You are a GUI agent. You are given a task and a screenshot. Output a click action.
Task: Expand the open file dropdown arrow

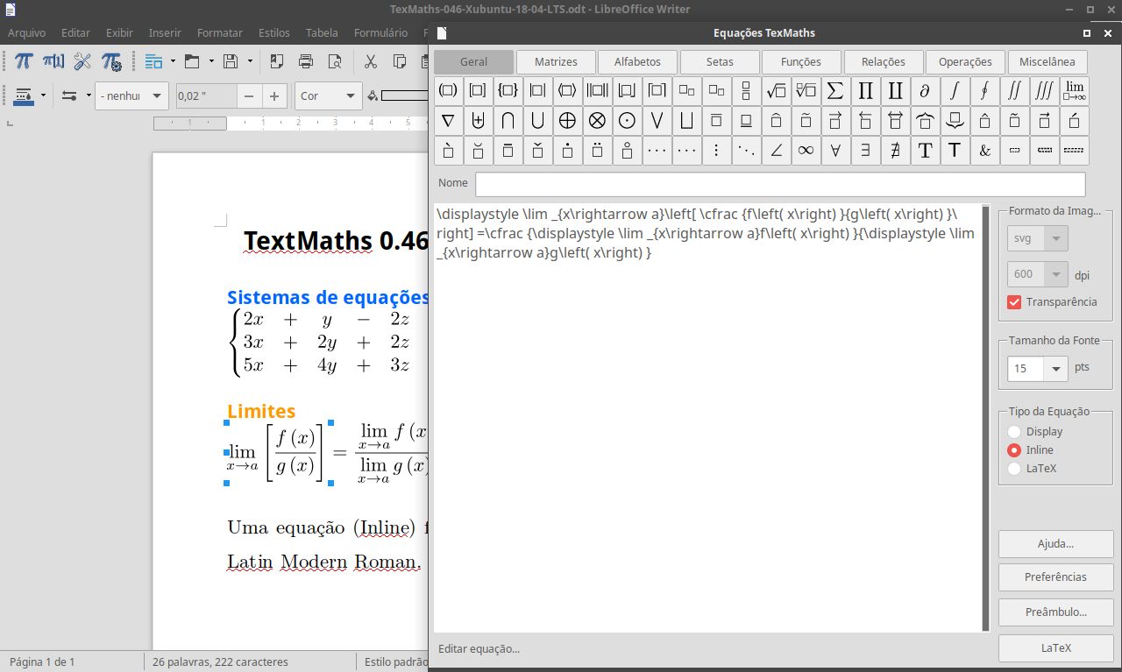point(211,61)
